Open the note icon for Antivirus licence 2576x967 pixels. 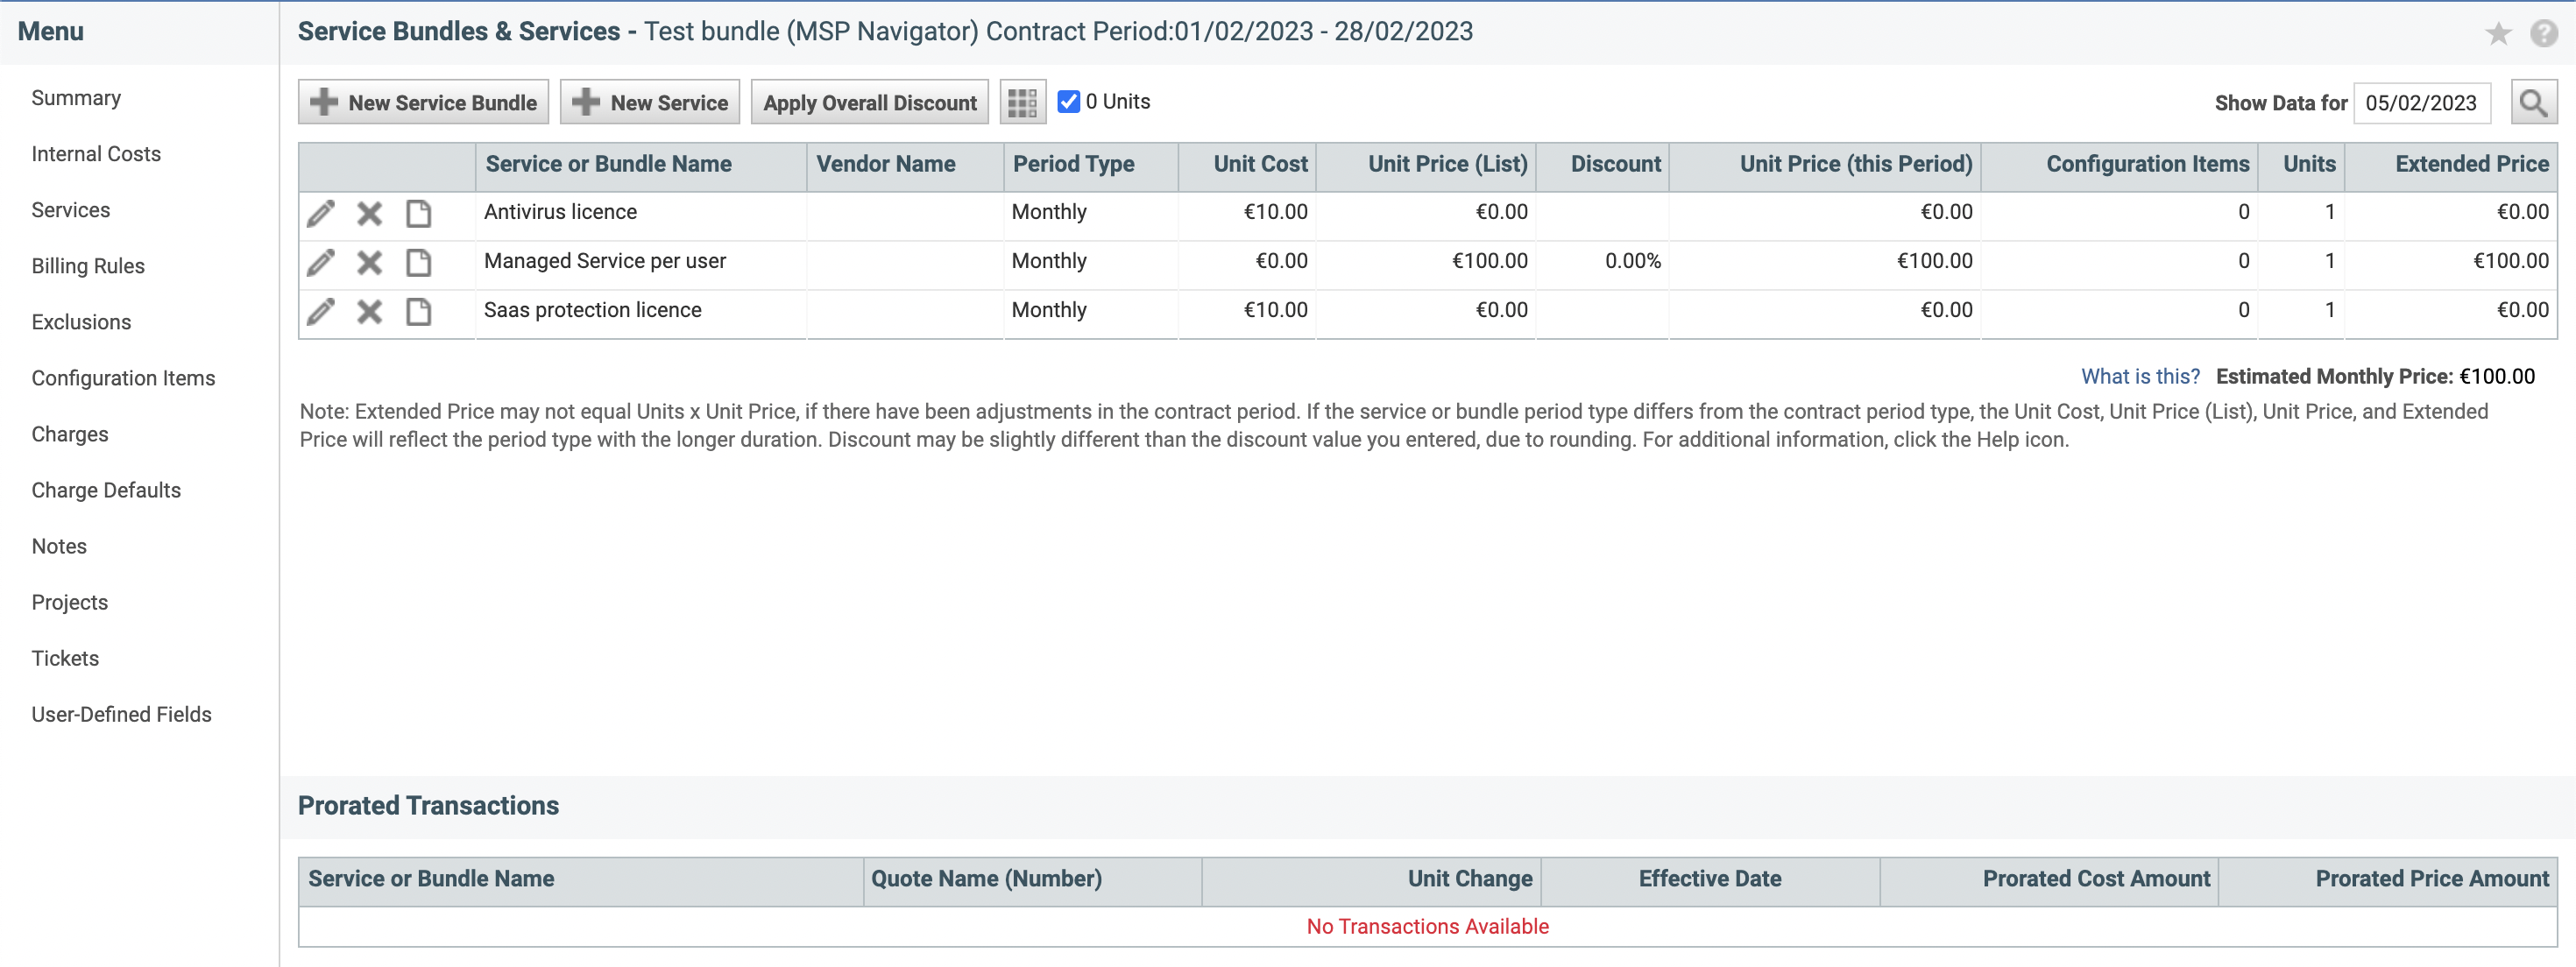(418, 213)
